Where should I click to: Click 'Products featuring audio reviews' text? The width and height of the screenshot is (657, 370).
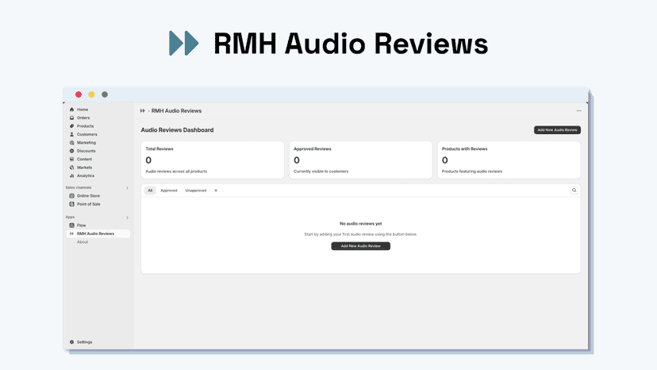click(x=472, y=172)
